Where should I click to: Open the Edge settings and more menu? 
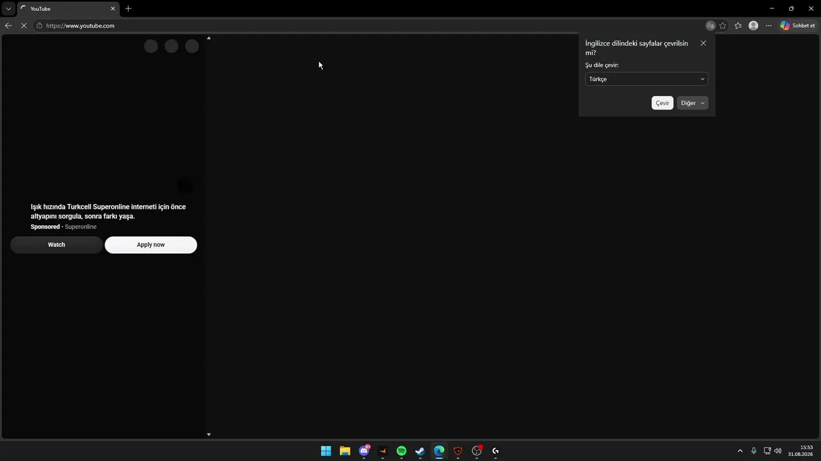(x=768, y=26)
